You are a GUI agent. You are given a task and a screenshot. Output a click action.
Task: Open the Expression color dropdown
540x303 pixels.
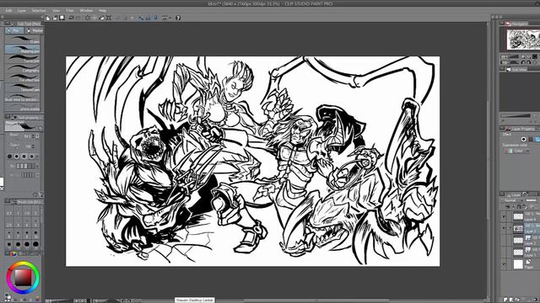tap(518, 151)
